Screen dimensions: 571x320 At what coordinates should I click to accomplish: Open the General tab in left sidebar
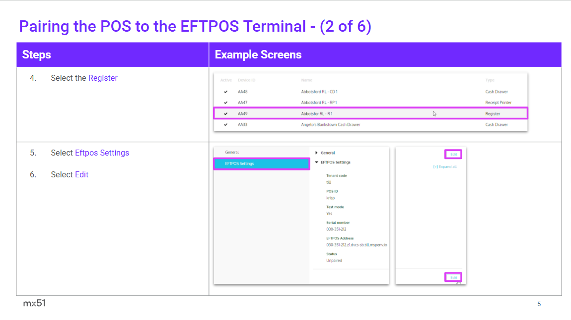click(x=232, y=153)
